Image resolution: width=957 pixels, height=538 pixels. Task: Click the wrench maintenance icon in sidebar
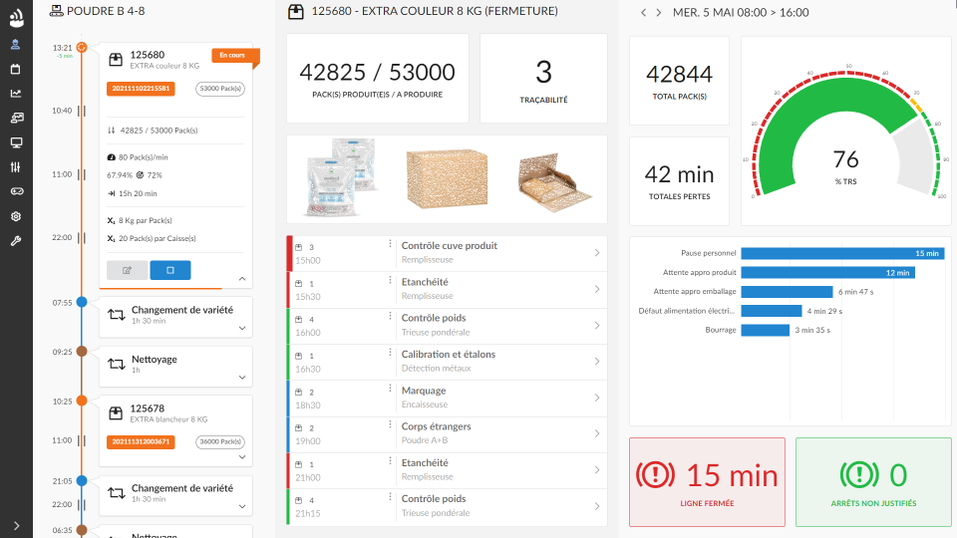tap(15, 240)
